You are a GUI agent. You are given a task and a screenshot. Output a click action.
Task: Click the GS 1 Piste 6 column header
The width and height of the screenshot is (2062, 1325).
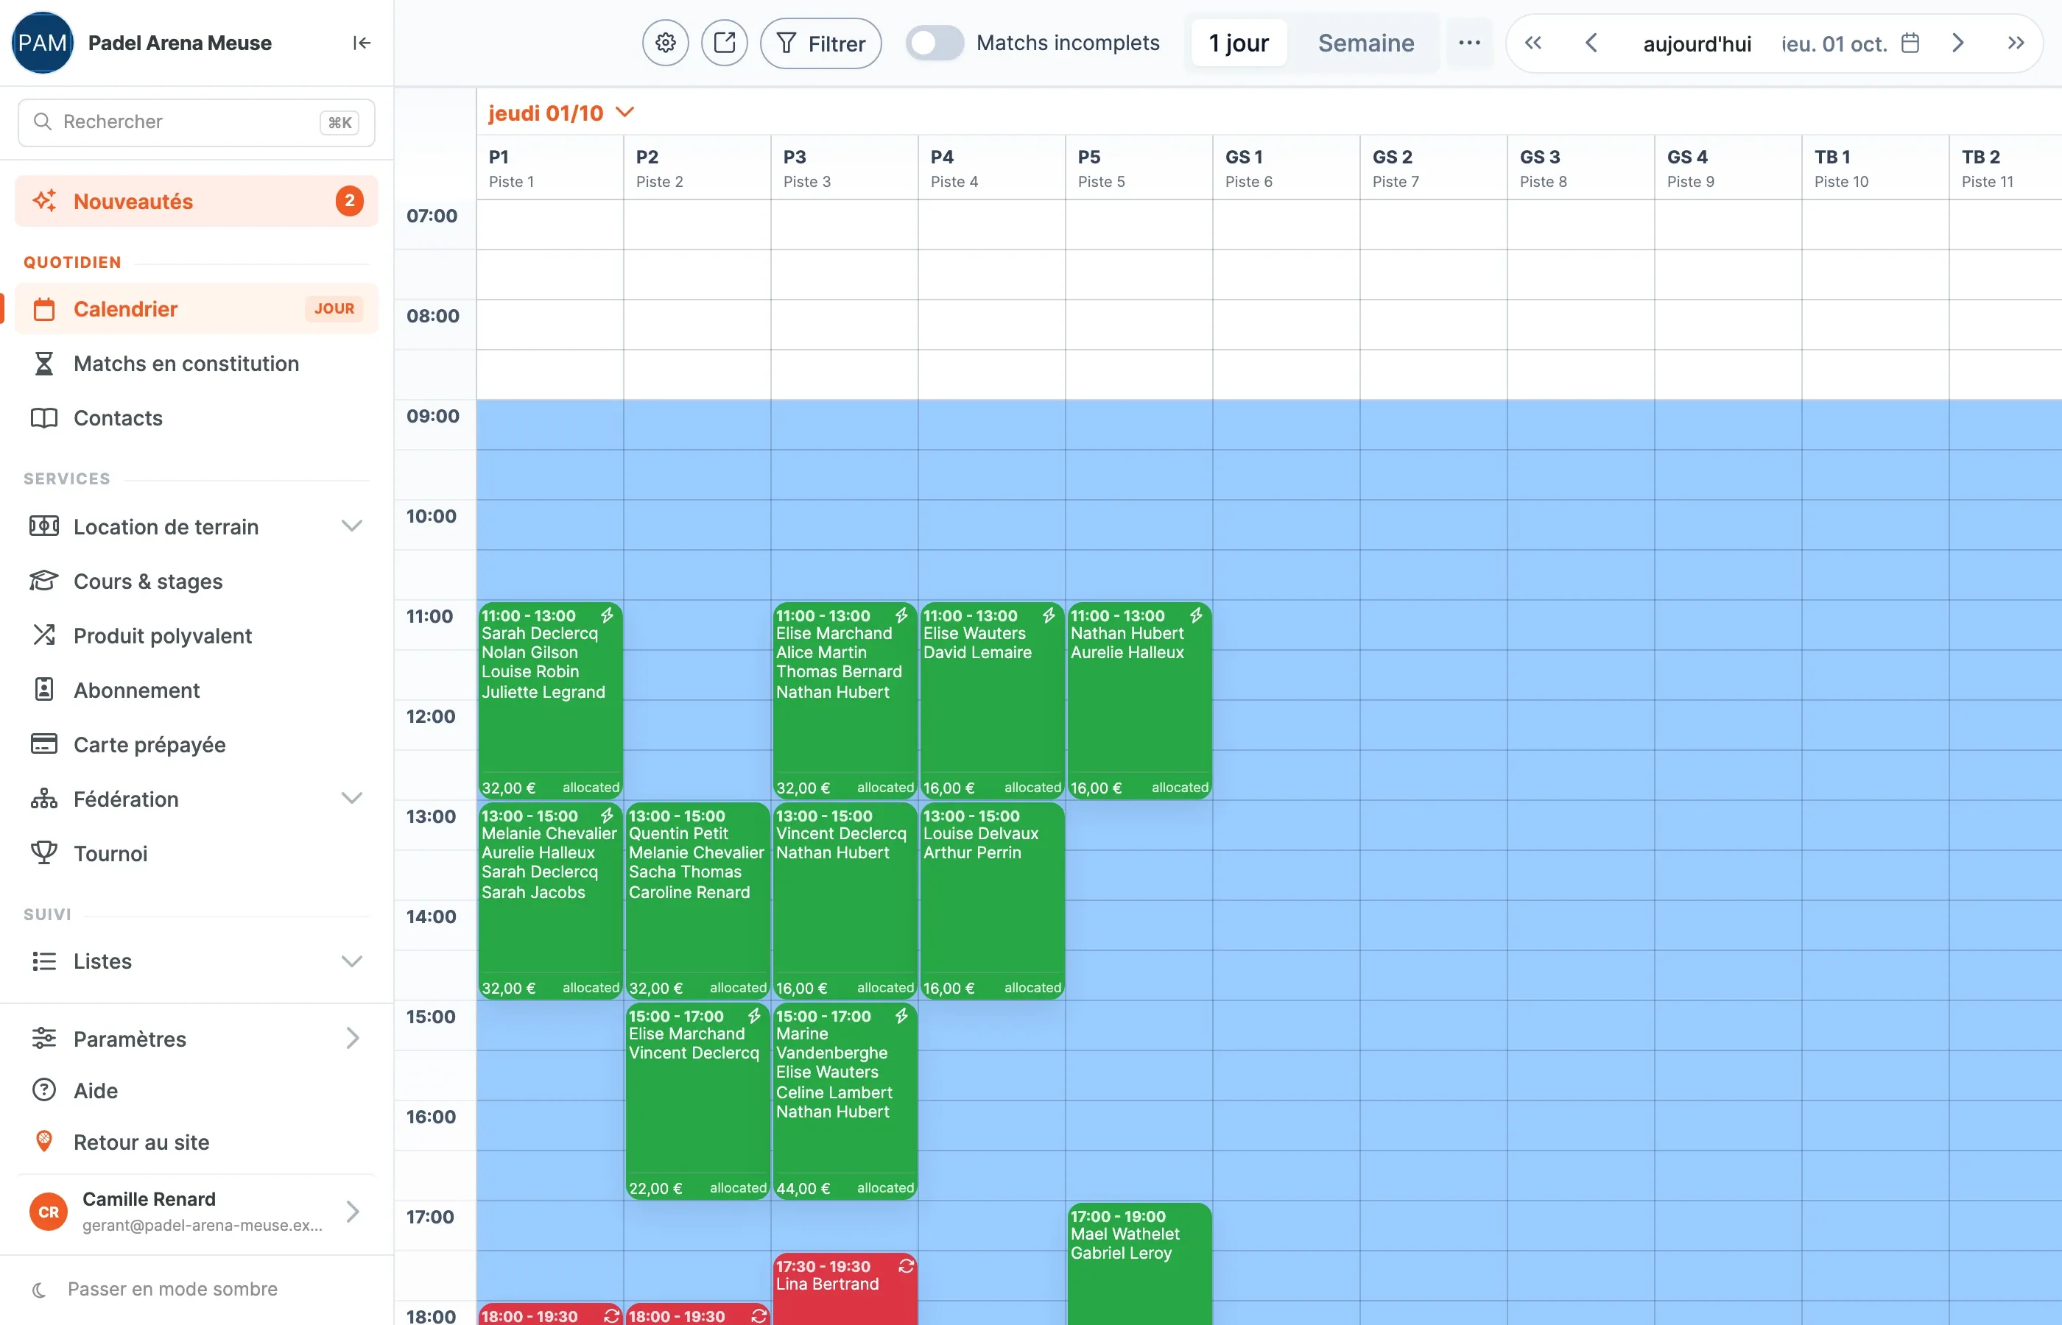click(x=1286, y=168)
